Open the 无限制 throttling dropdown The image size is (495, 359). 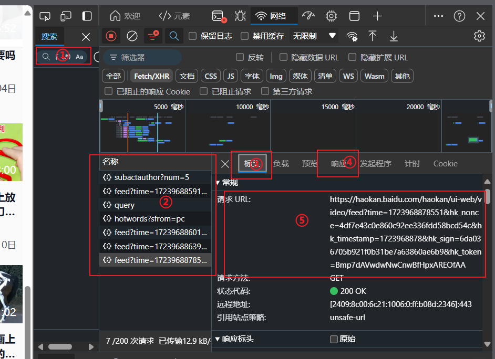(x=314, y=36)
